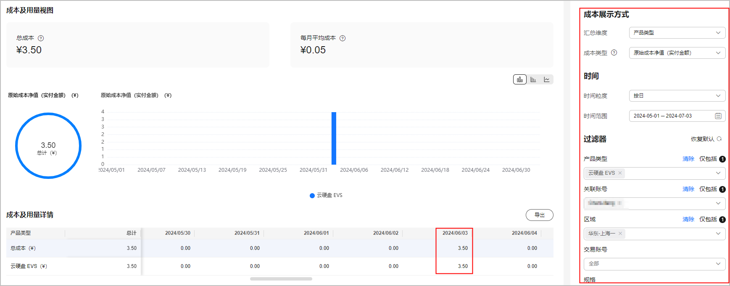Open calendar icon in 时间范围 field
The height and width of the screenshot is (286, 730).
click(x=718, y=116)
